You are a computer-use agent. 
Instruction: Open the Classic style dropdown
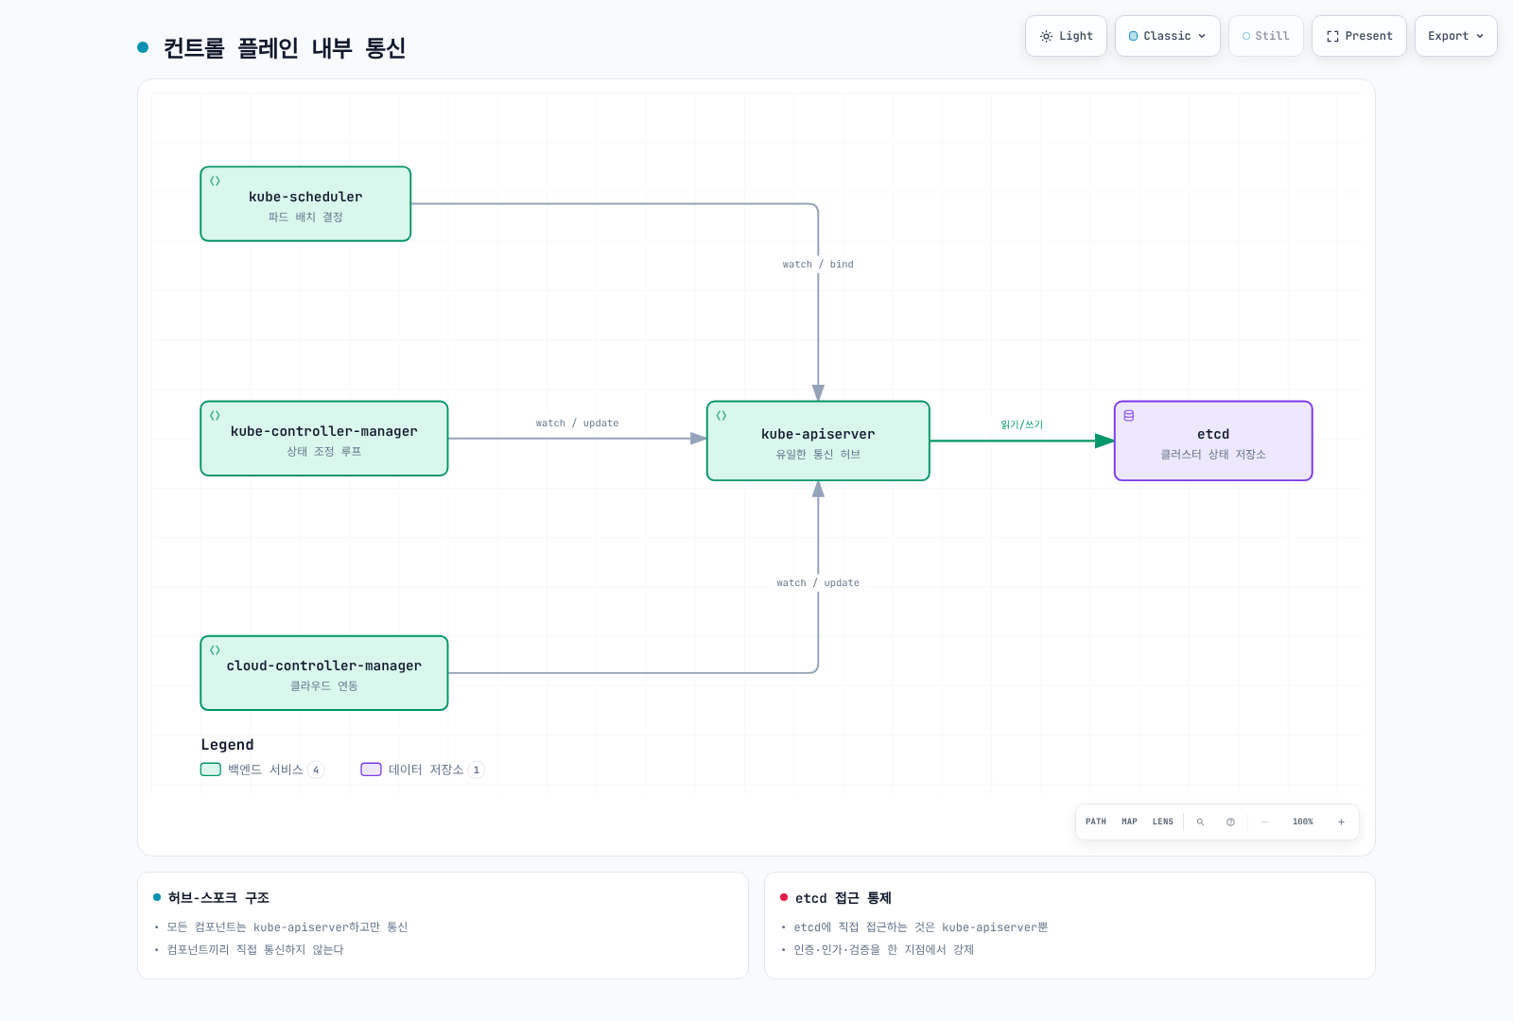pos(1168,36)
